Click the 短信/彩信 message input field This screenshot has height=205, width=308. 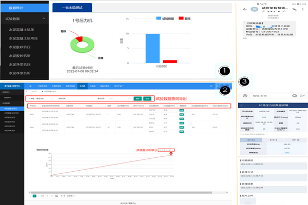click(x=270, y=96)
